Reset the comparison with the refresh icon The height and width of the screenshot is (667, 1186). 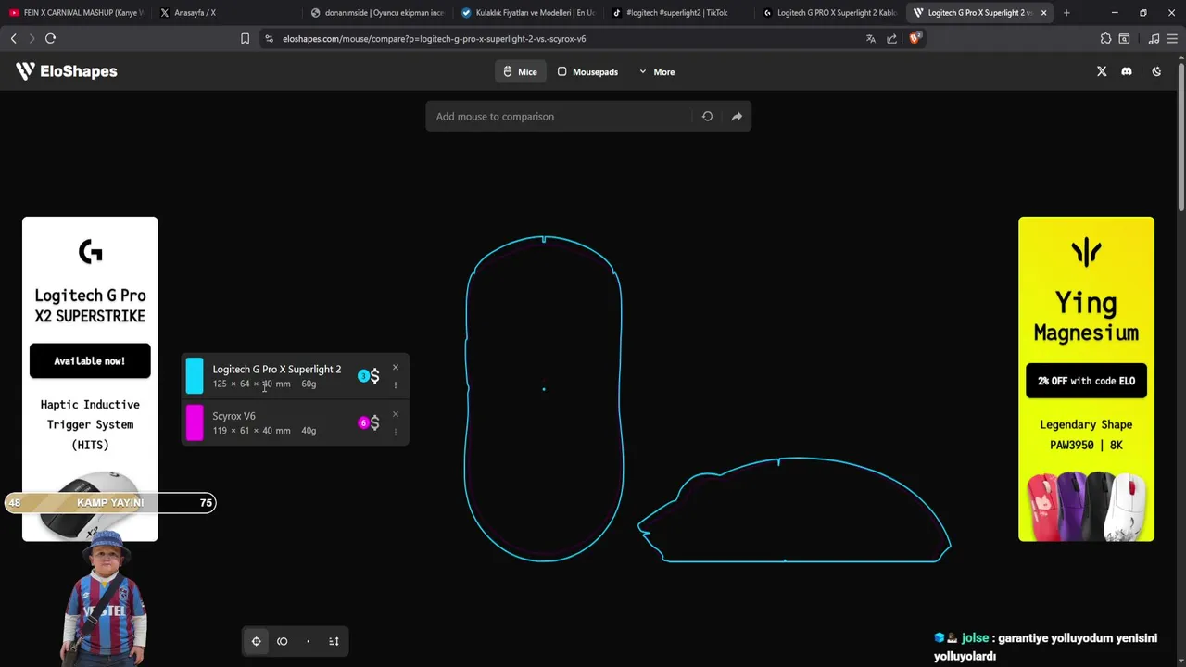(x=707, y=117)
